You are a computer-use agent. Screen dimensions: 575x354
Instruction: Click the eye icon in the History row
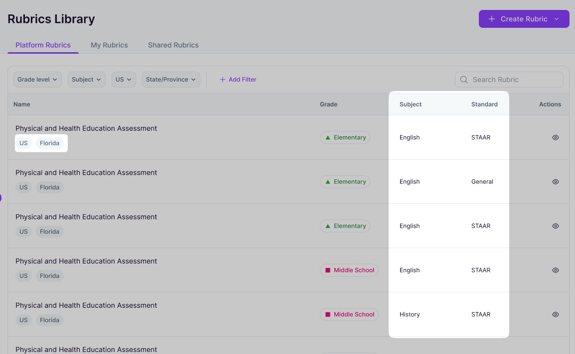point(556,314)
